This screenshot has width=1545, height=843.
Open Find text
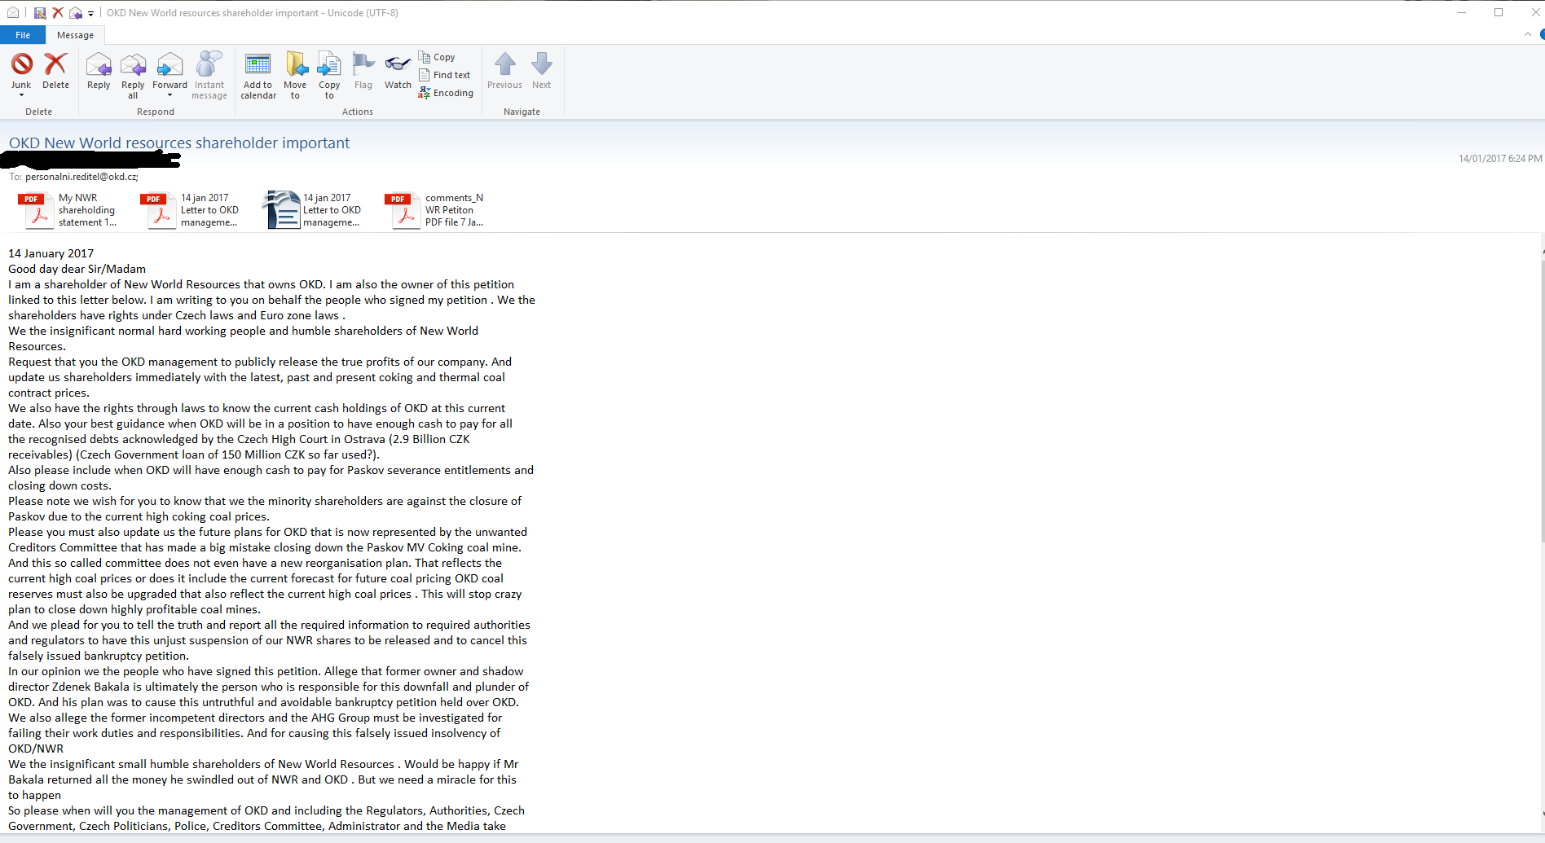coord(444,75)
